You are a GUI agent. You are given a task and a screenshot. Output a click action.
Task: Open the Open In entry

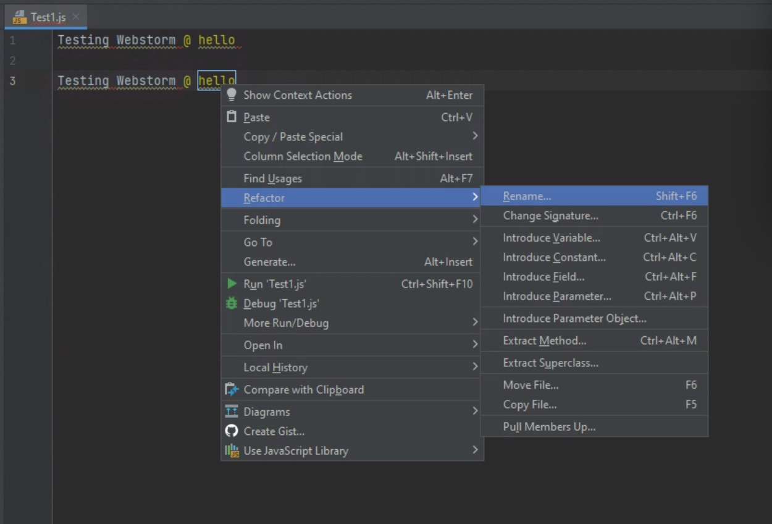click(x=352, y=345)
